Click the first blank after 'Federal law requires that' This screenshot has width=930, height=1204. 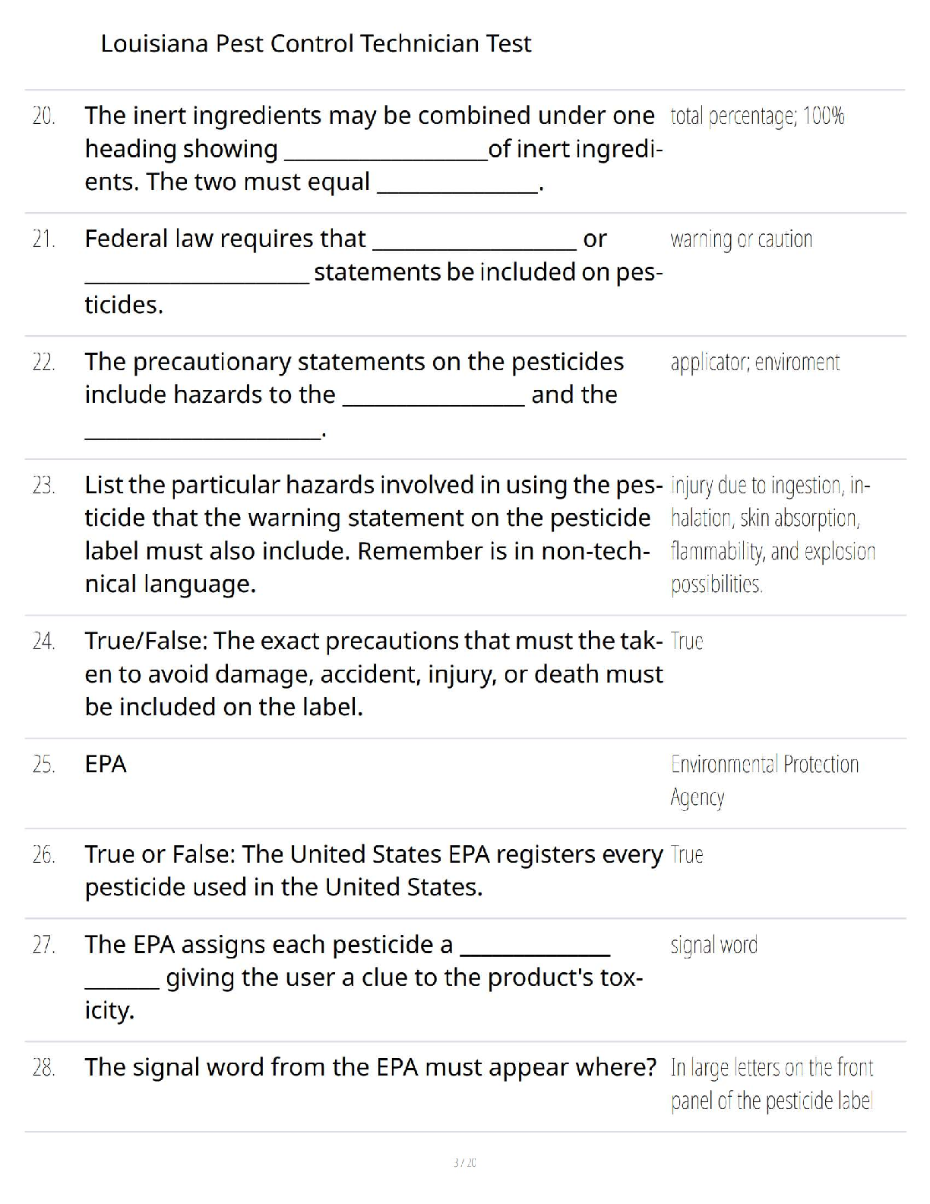(x=474, y=242)
